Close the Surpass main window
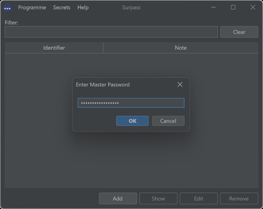Screen dimensions: 263x209 tap(253, 8)
